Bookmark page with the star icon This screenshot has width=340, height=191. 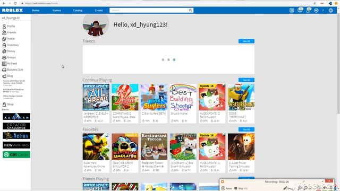click(314, 3)
